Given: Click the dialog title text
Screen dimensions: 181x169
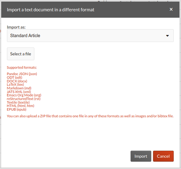Looking at the screenshot, I should coord(51,10).
